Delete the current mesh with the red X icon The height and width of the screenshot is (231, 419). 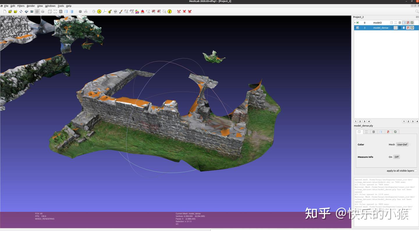coord(179,12)
